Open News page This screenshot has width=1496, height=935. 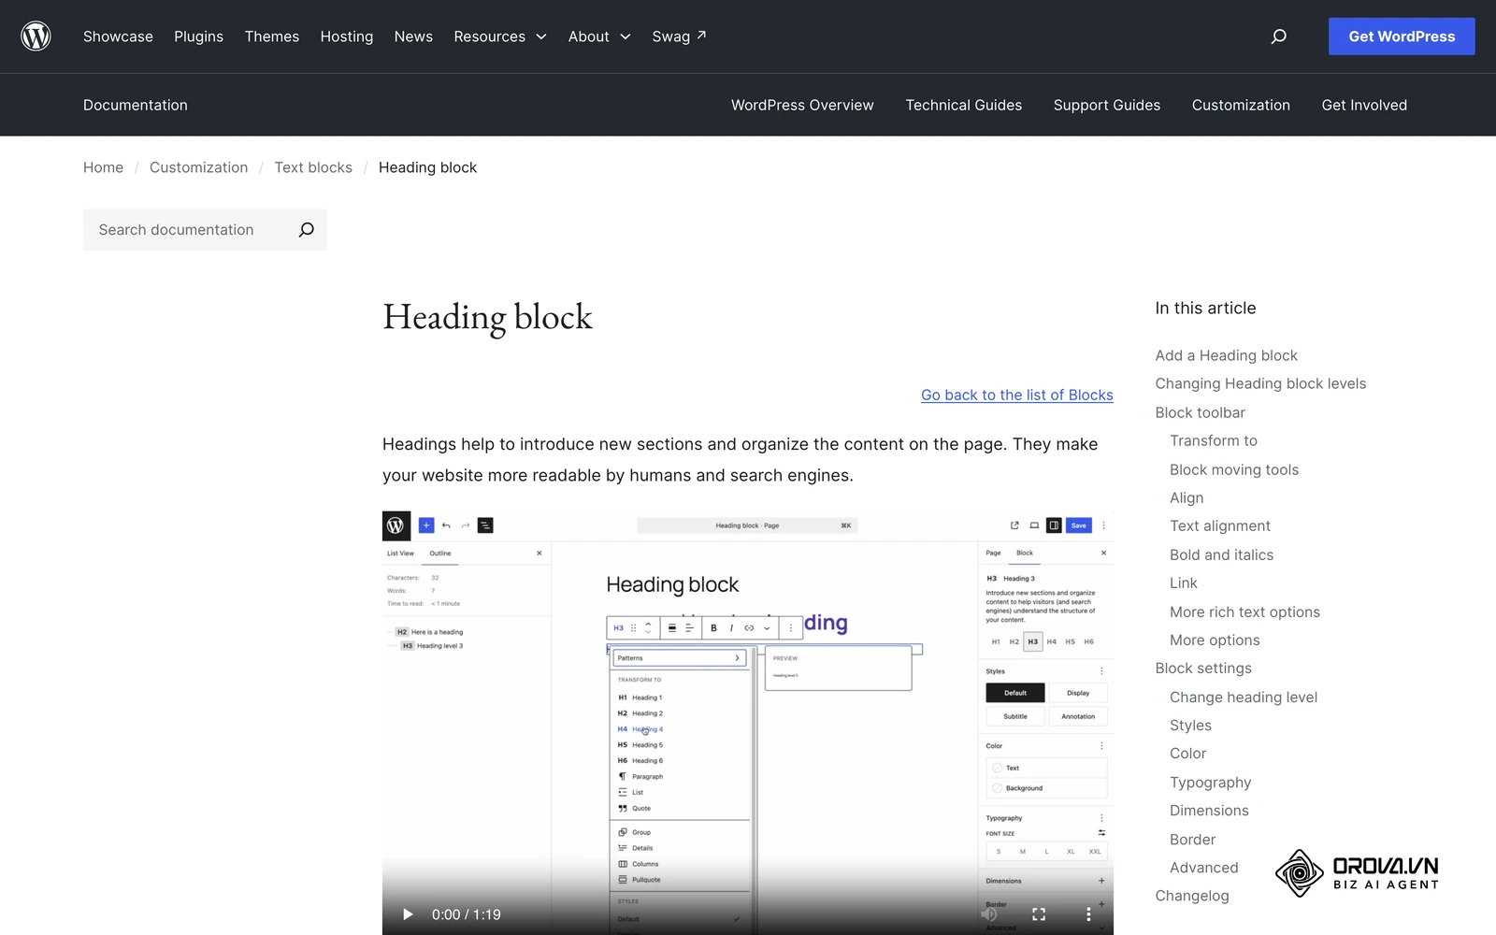413,36
